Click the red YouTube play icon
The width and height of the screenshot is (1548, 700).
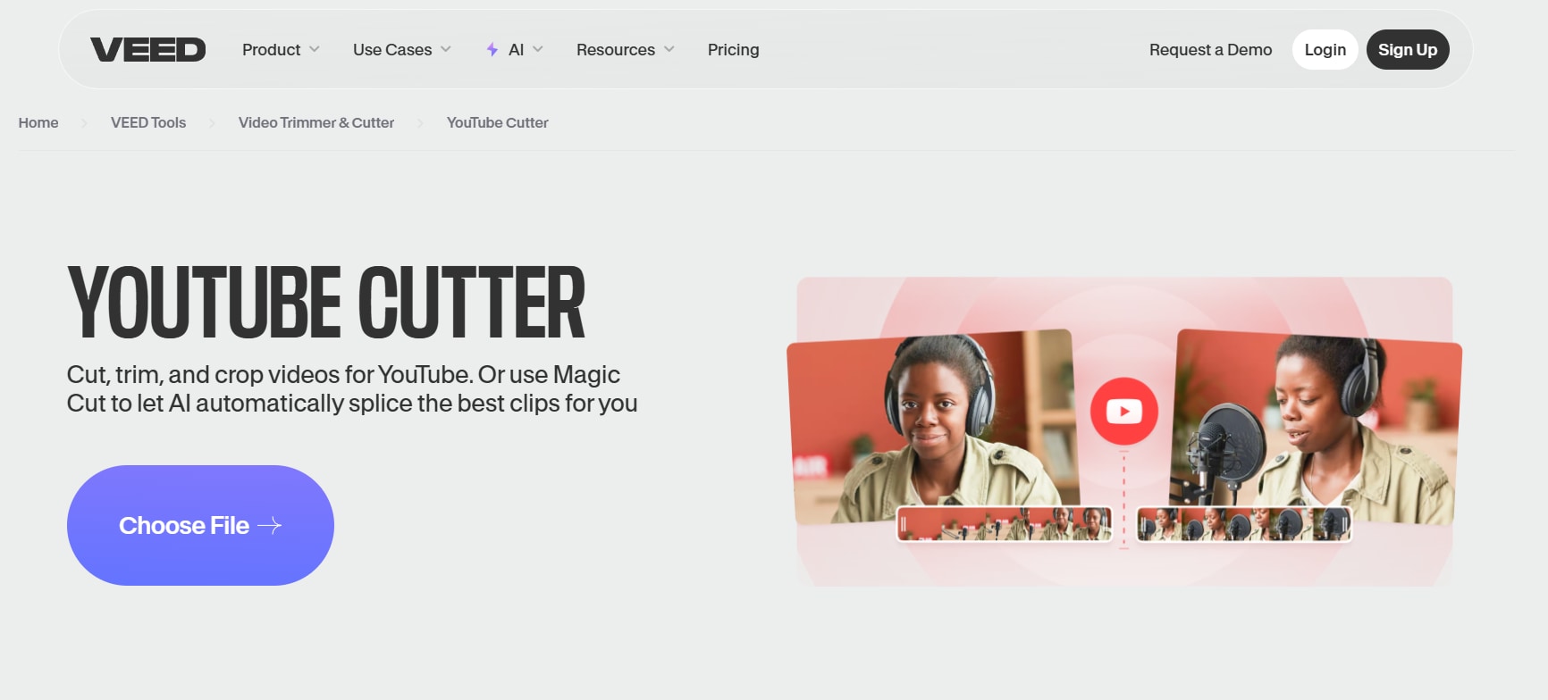[x=1123, y=411]
